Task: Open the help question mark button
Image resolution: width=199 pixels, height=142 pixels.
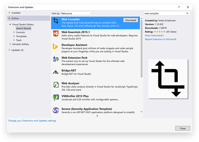Action: point(179,7)
